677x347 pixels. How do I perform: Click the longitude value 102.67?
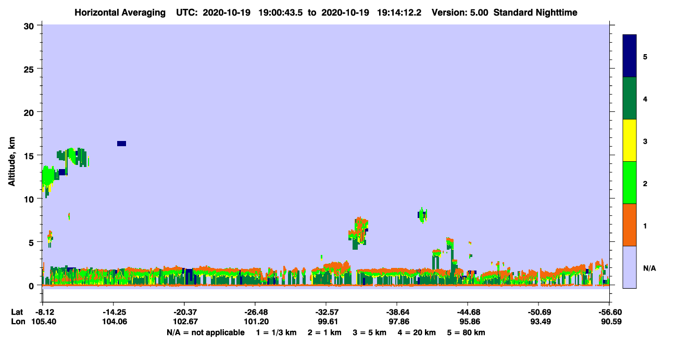point(184,322)
